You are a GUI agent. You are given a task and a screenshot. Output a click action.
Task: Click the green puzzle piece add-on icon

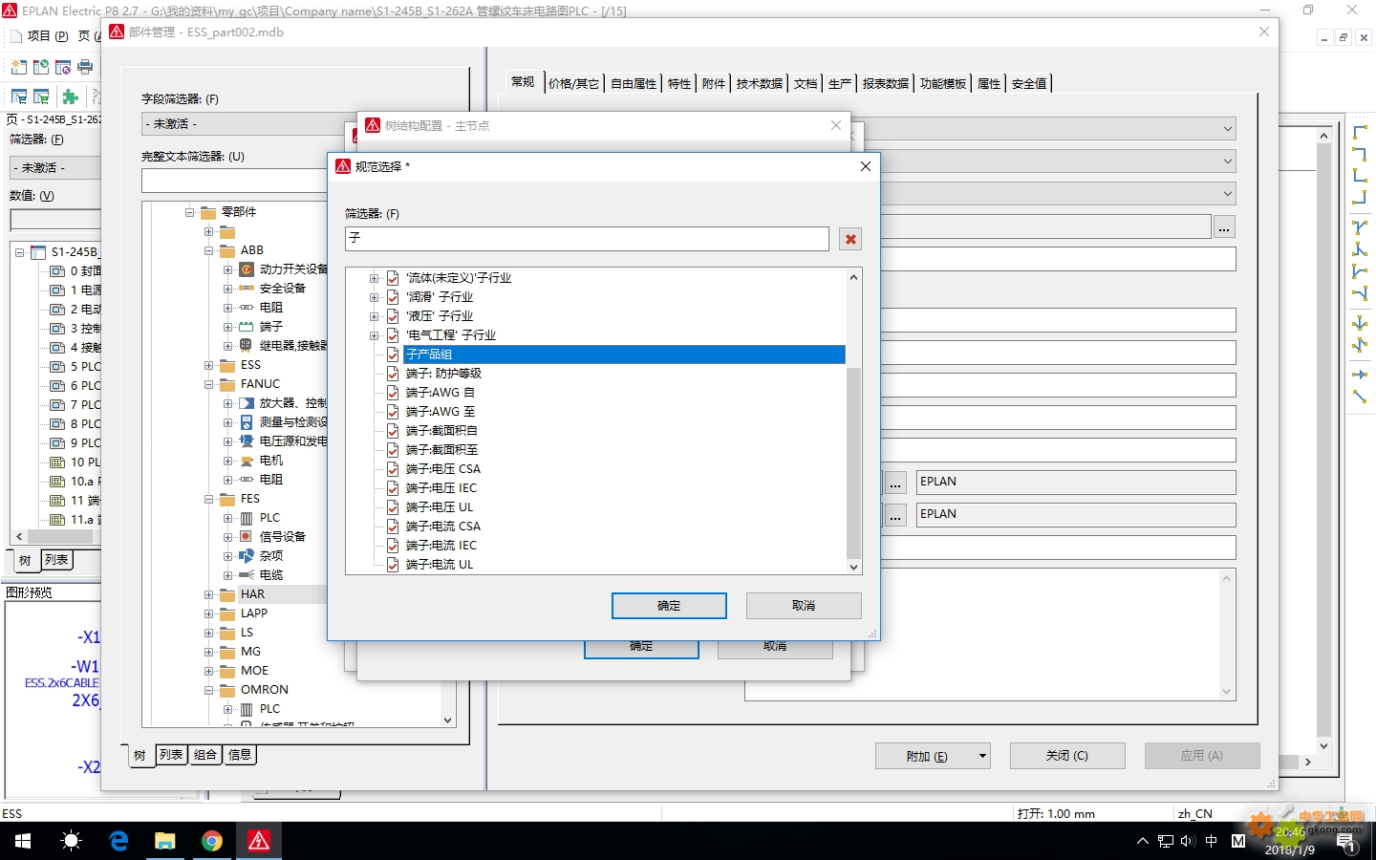[x=70, y=97]
